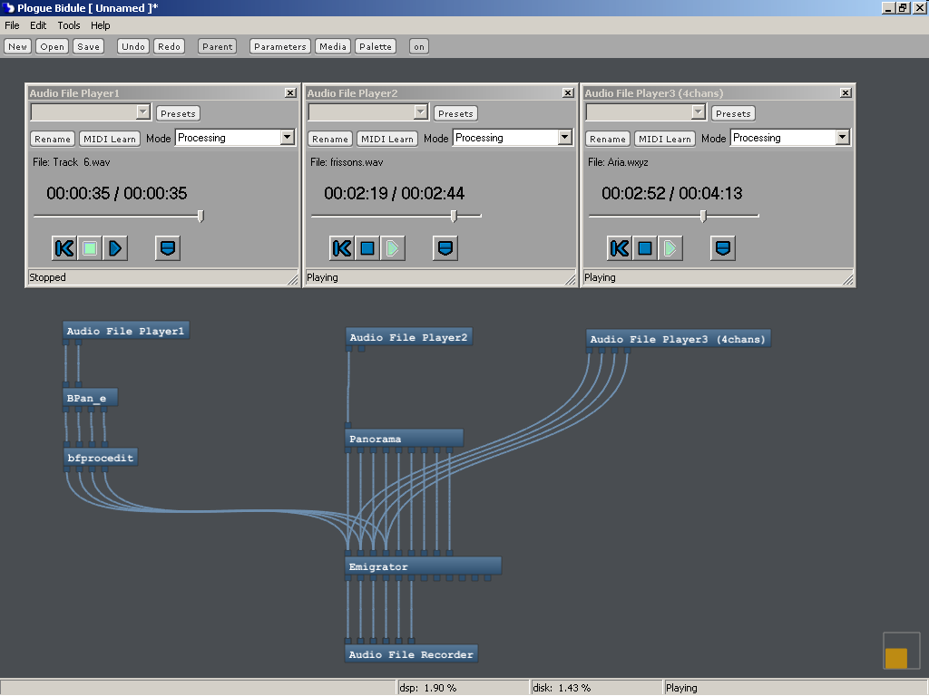Click the New toolbar button

coord(17,47)
